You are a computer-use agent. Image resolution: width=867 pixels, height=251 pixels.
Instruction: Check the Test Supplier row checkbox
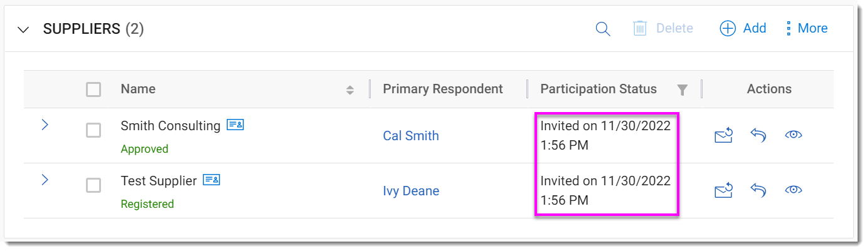click(93, 185)
